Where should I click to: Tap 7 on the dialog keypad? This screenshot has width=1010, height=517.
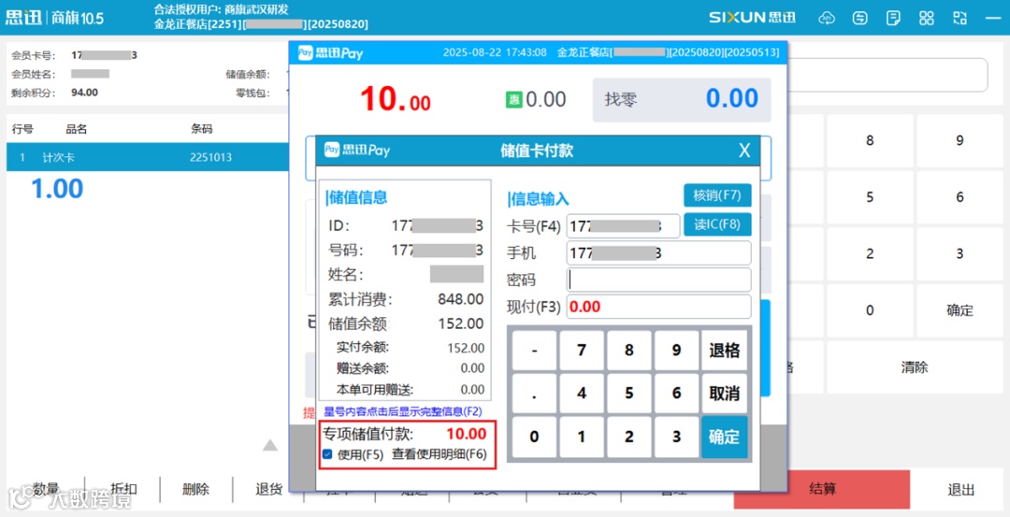click(582, 351)
